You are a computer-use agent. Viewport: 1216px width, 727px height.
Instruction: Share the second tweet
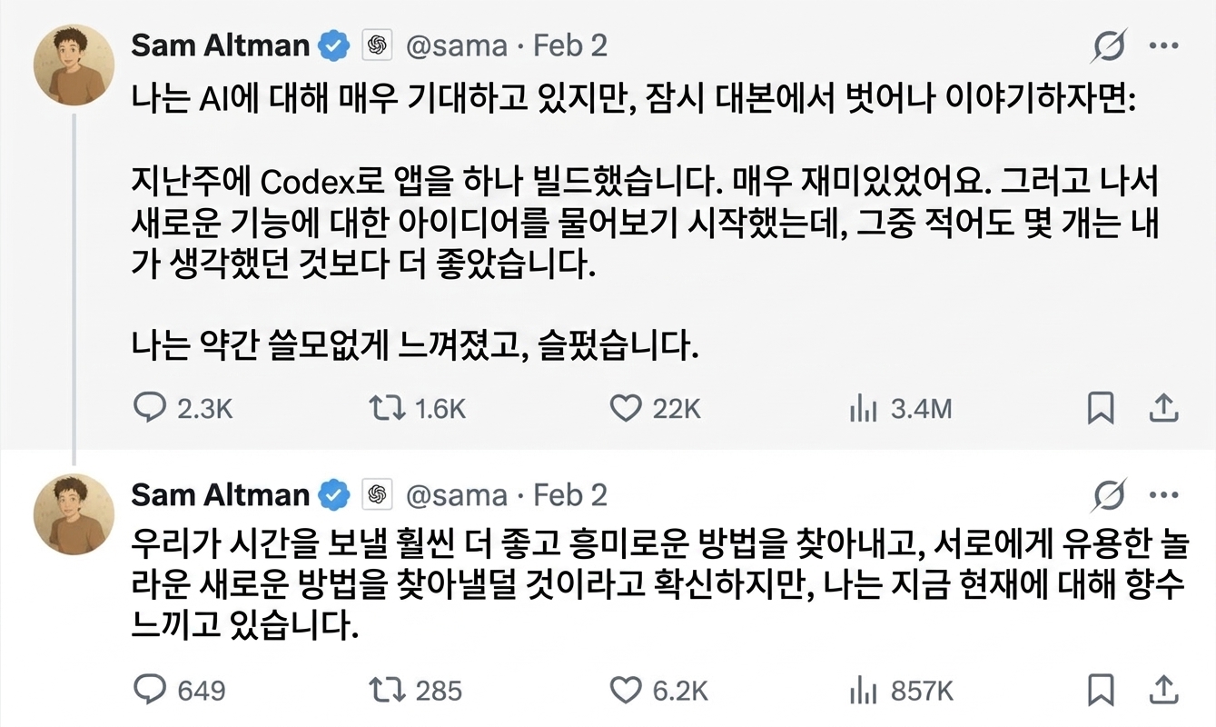click(x=1163, y=691)
